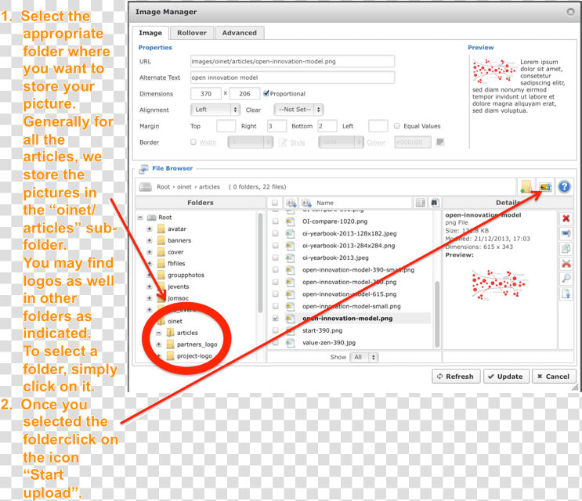
Task: Click the red scissors cut icon
Action: [566, 264]
